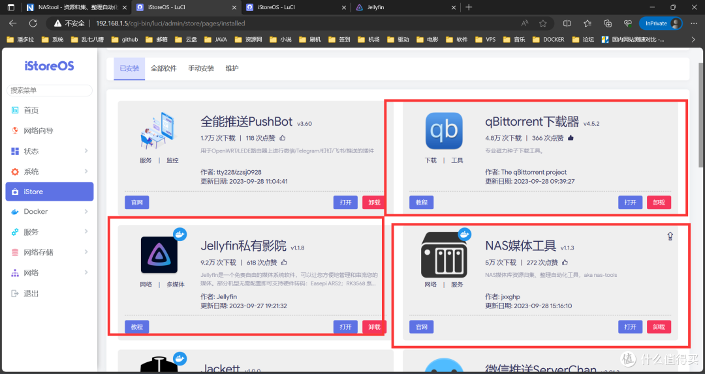Expand the Docker menu chevron
The image size is (705, 374).
[x=86, y=212]
